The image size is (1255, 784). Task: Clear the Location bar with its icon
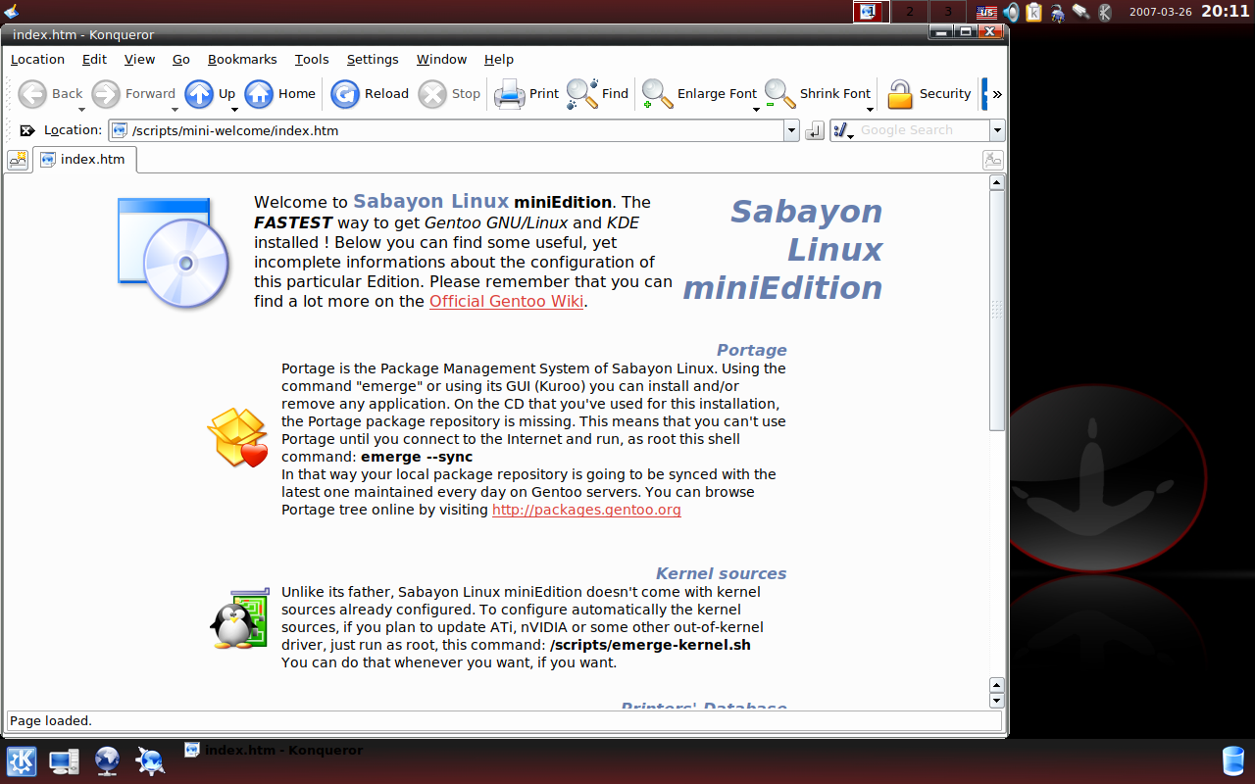click(x=27, y=130)
